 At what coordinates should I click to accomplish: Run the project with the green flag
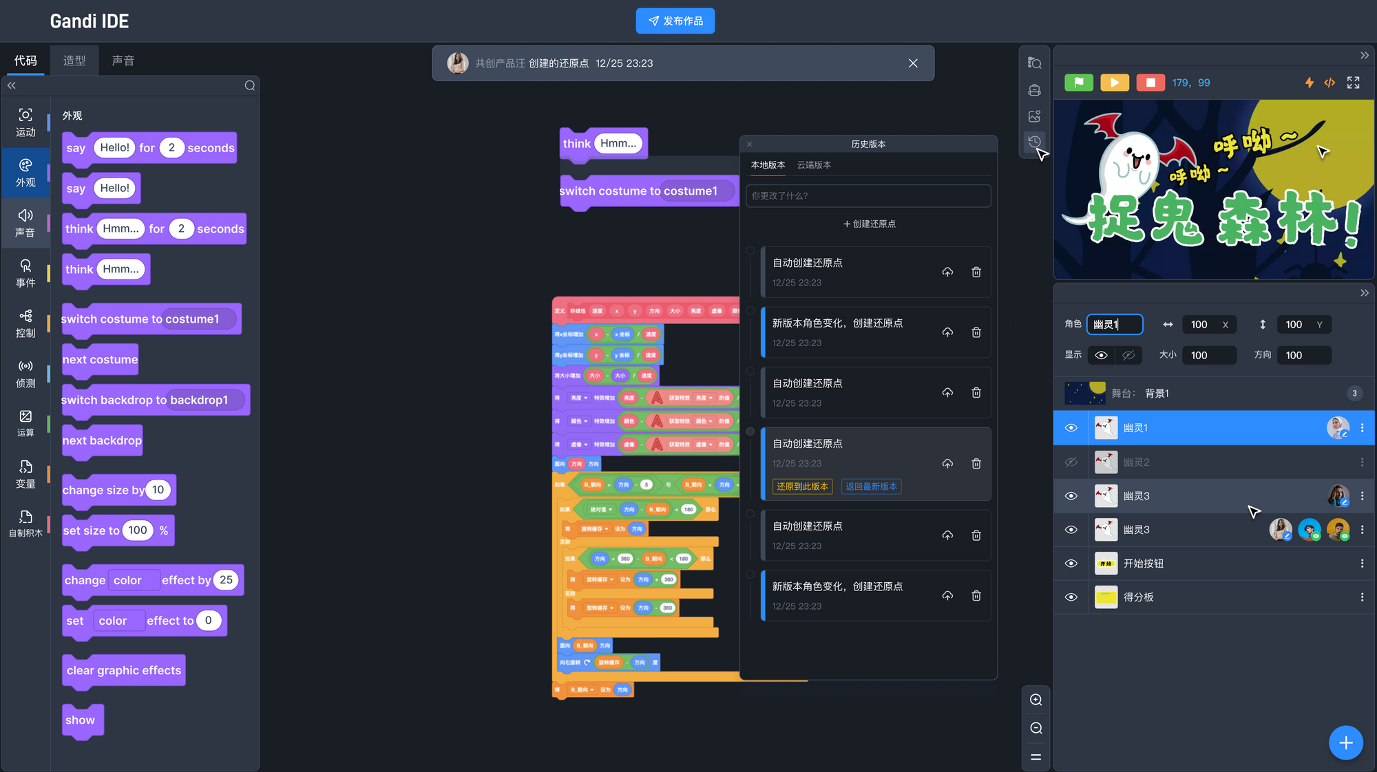[1079, 83]
